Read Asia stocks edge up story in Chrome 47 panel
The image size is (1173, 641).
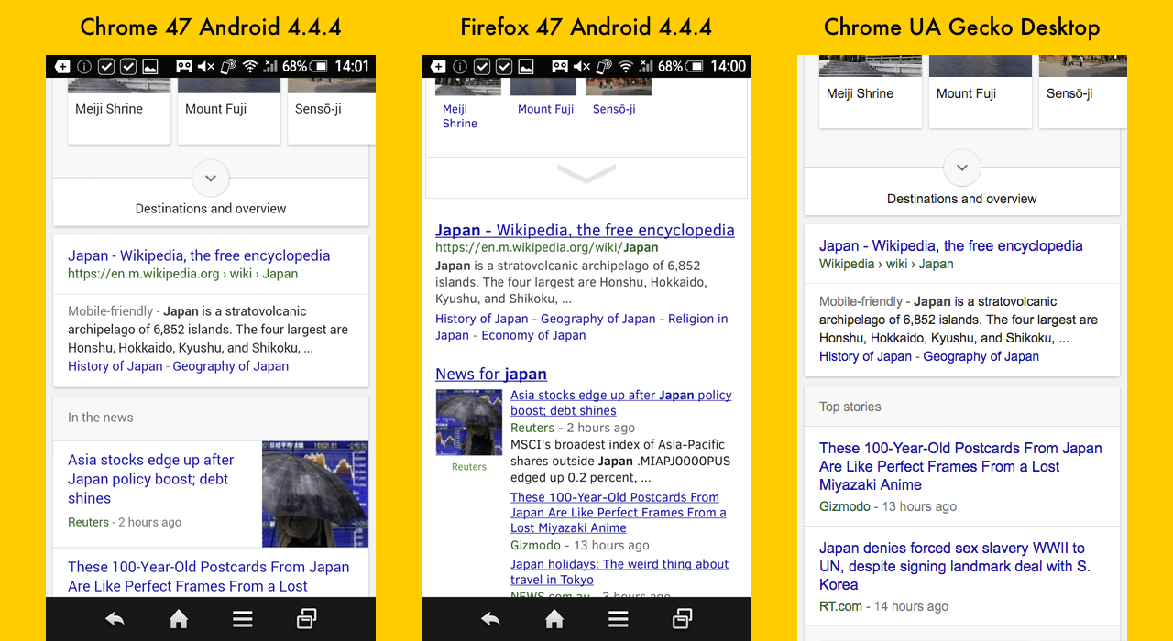pyautogui.click(x=151, y=479)
